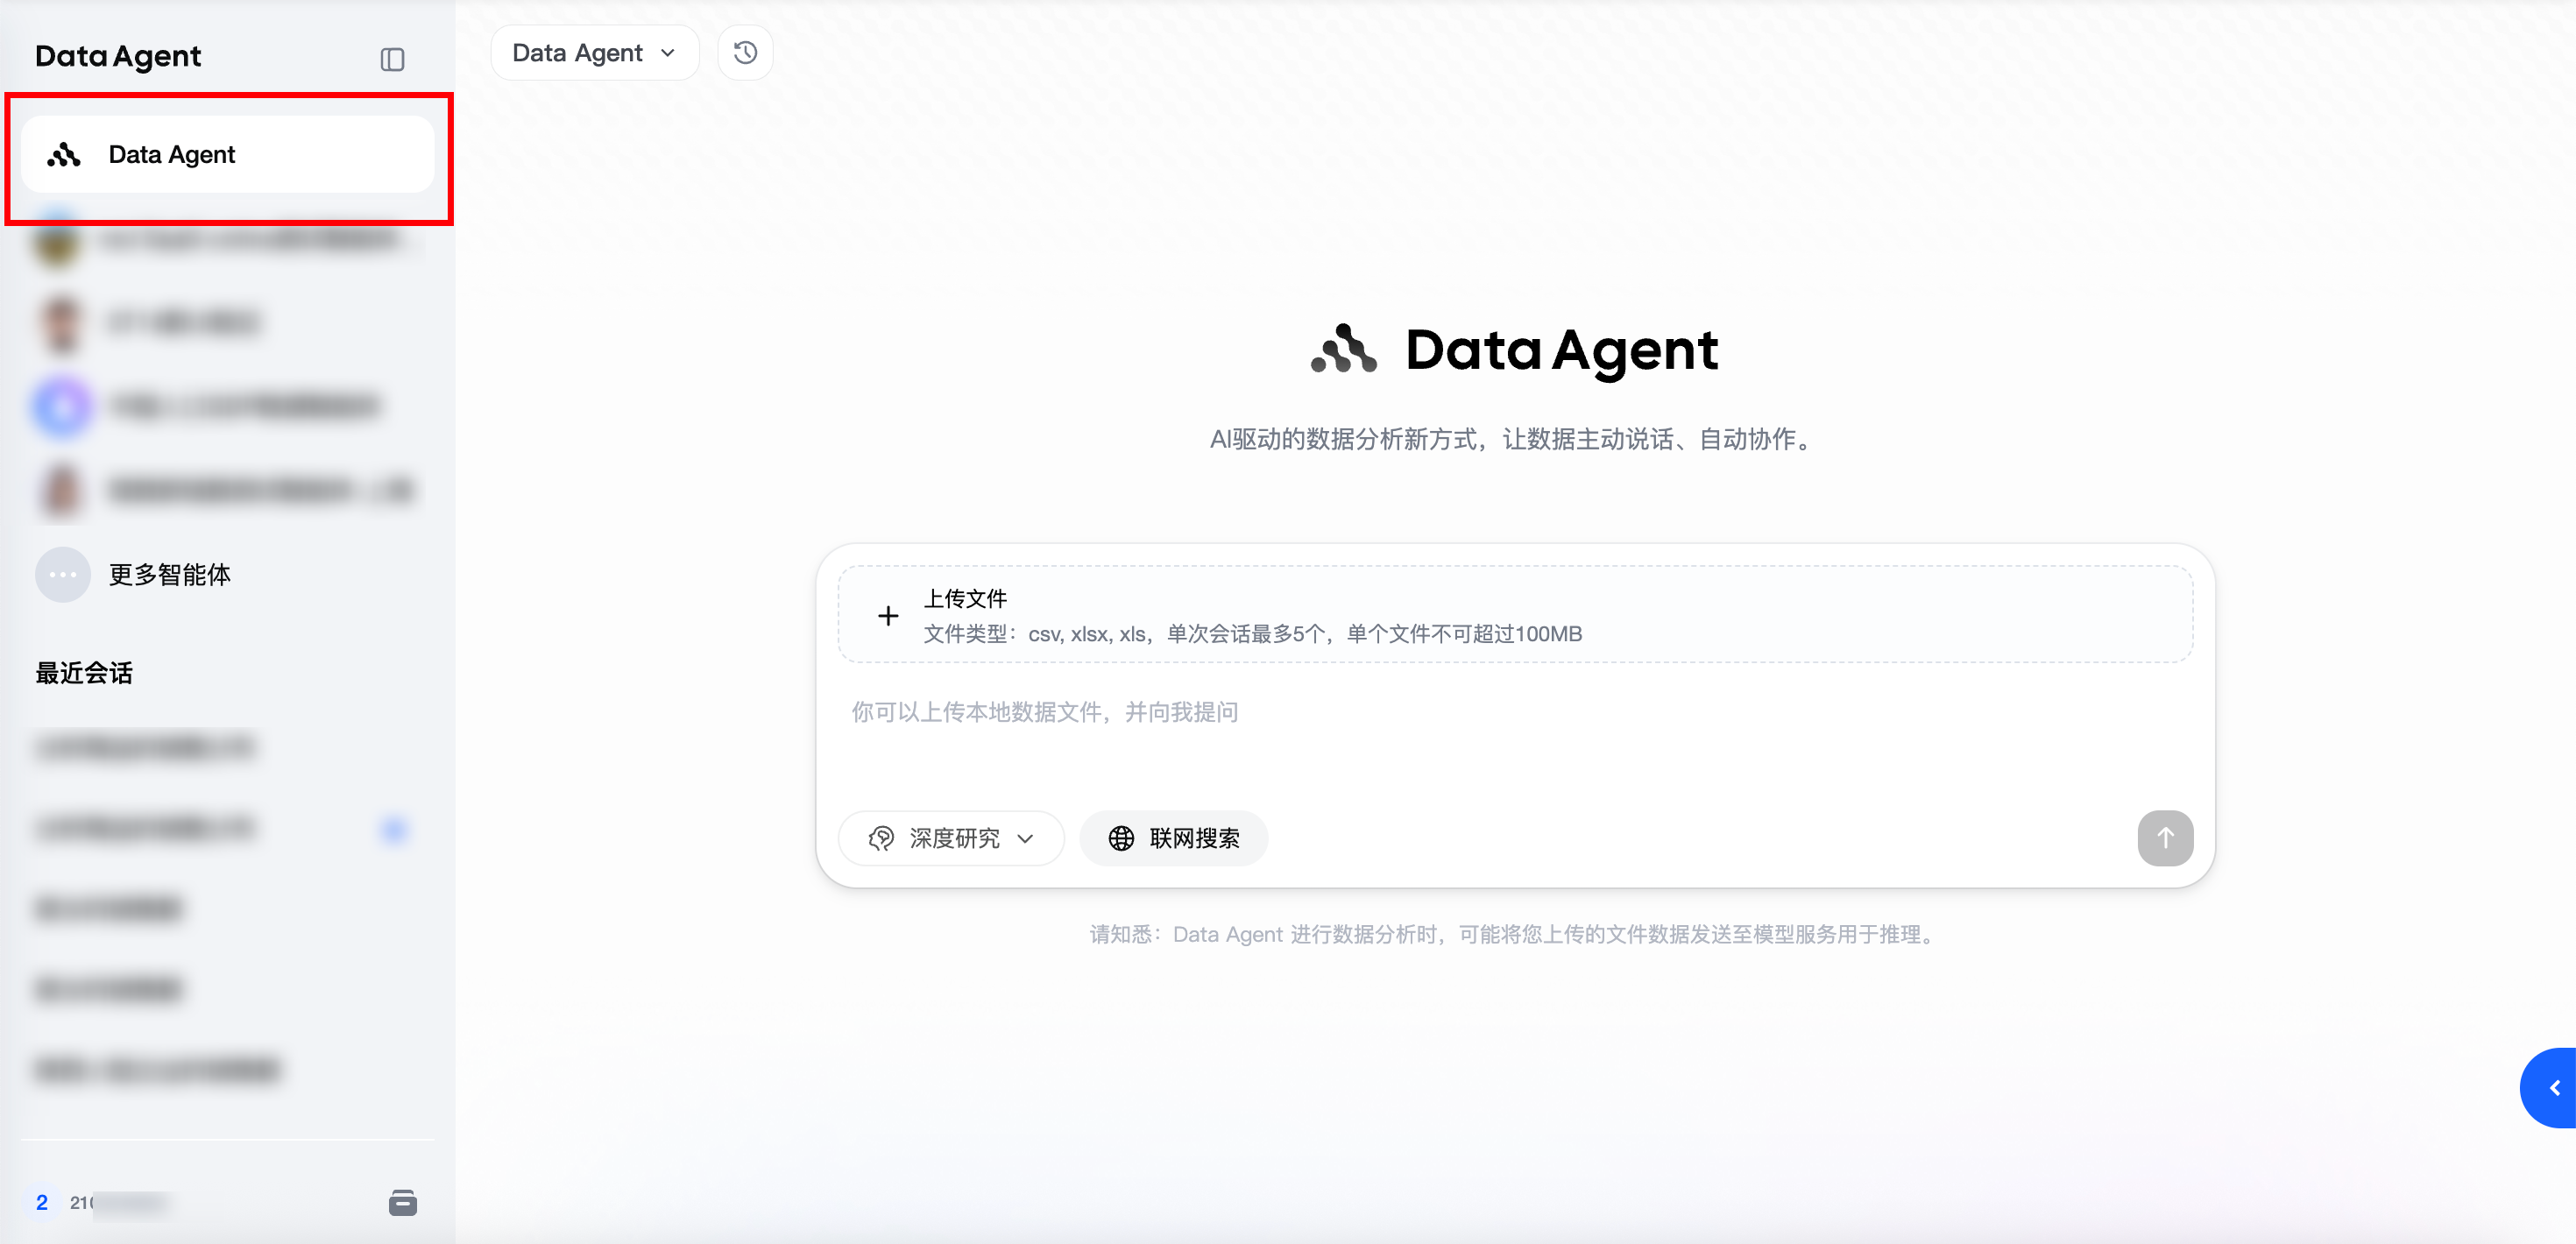Open the first recent conversation

pyautogui.click(x=146, y=747)
